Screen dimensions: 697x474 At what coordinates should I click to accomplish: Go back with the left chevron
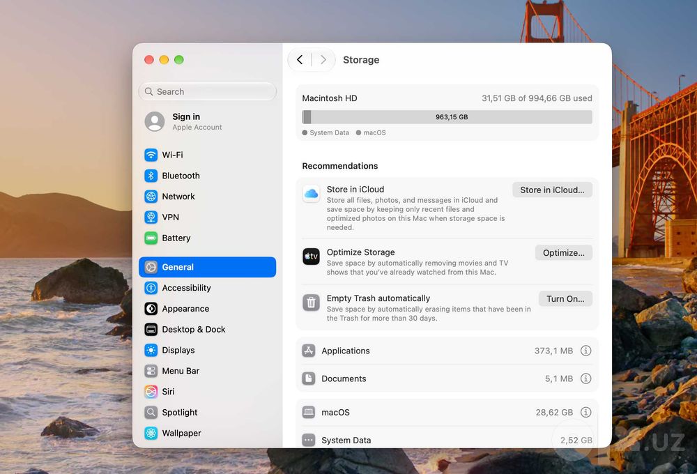300,59
